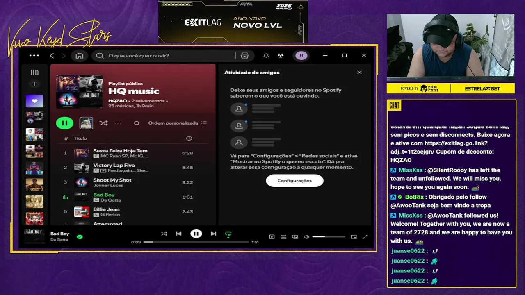Skip to next track

point(213,234)
